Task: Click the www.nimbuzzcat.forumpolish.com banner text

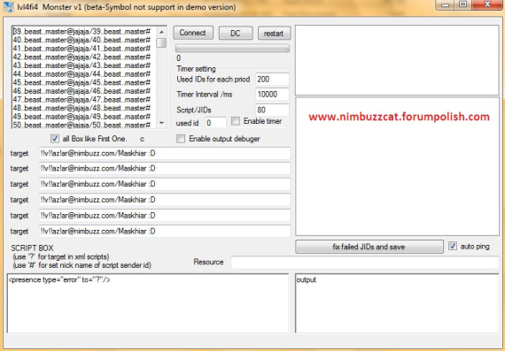Action: tap(399, 117)
